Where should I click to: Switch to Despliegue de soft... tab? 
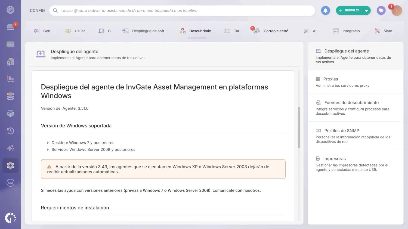[x=145, y=31]
